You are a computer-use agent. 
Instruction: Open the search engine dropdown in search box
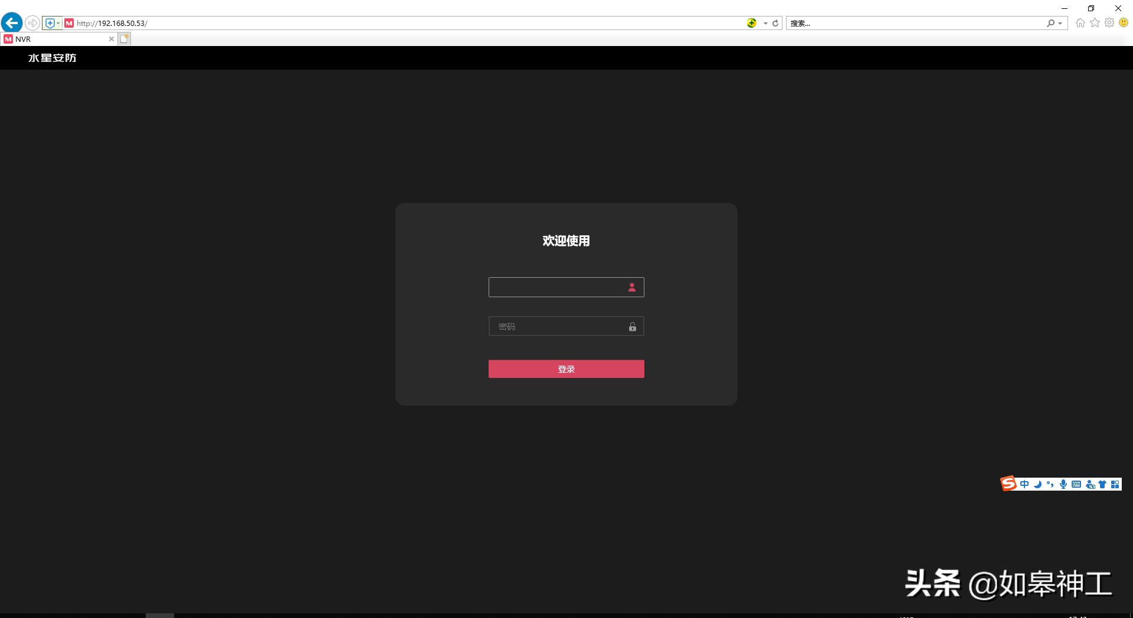click(x=1060, y=23)
